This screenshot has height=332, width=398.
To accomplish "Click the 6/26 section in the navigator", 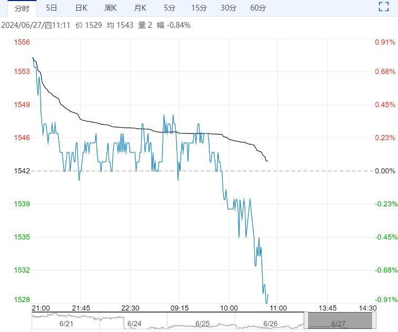I will tap(270, 324).
